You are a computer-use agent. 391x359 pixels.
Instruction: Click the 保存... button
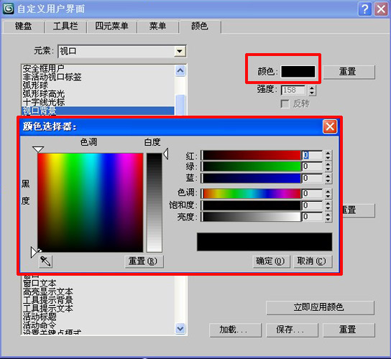292,330
